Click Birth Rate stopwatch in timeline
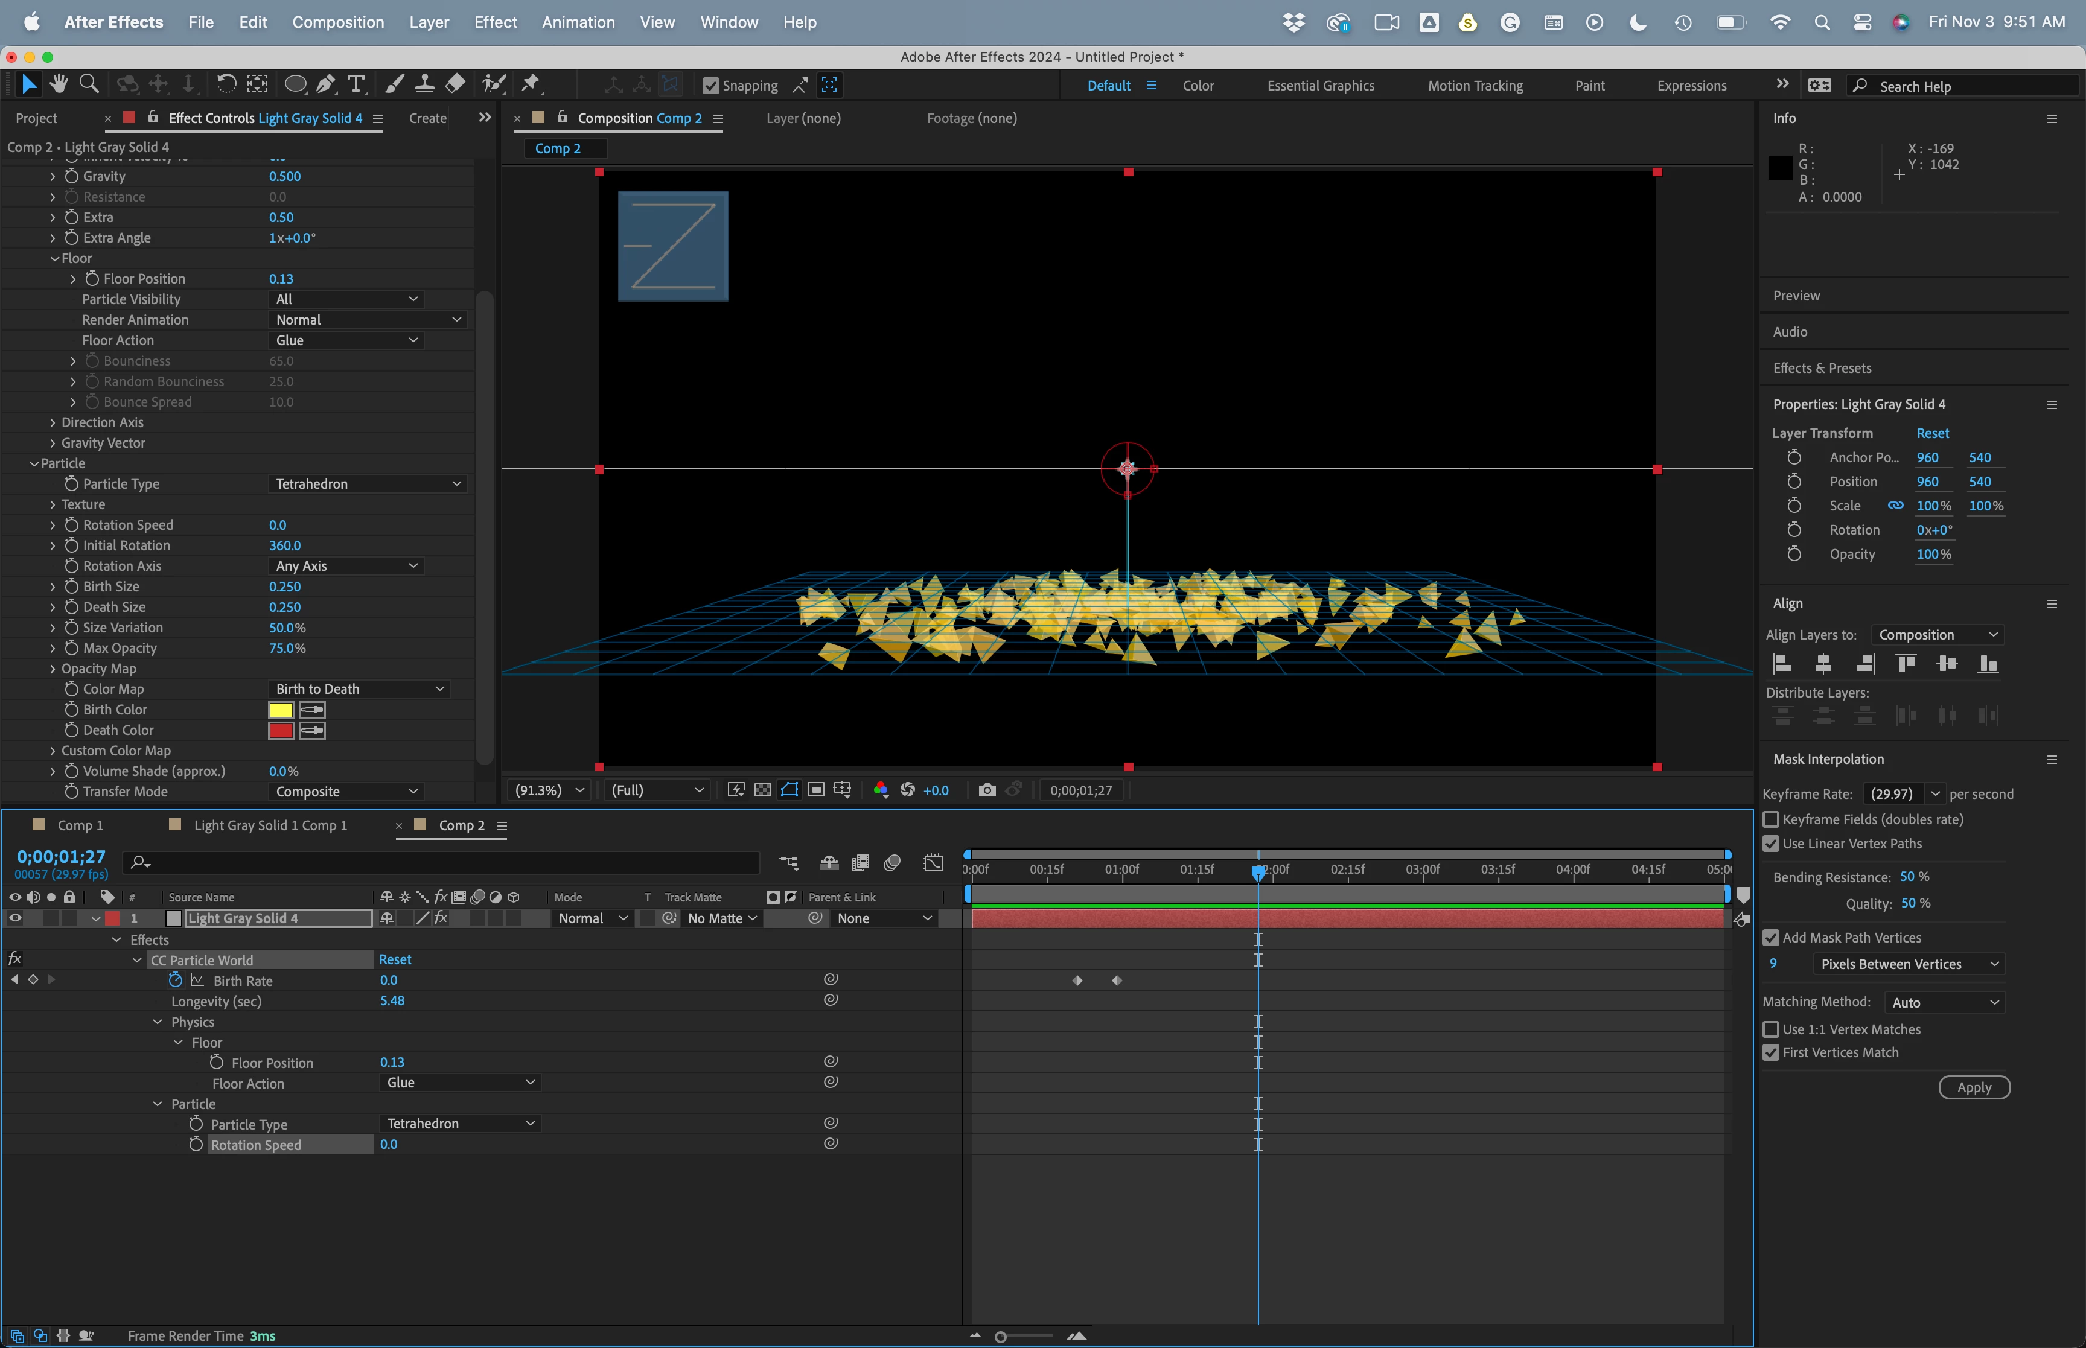 pos(175,981)
